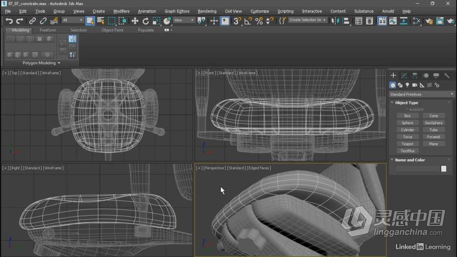Click the Align tool icon
The image size is (457, 257).
[346, 21]
